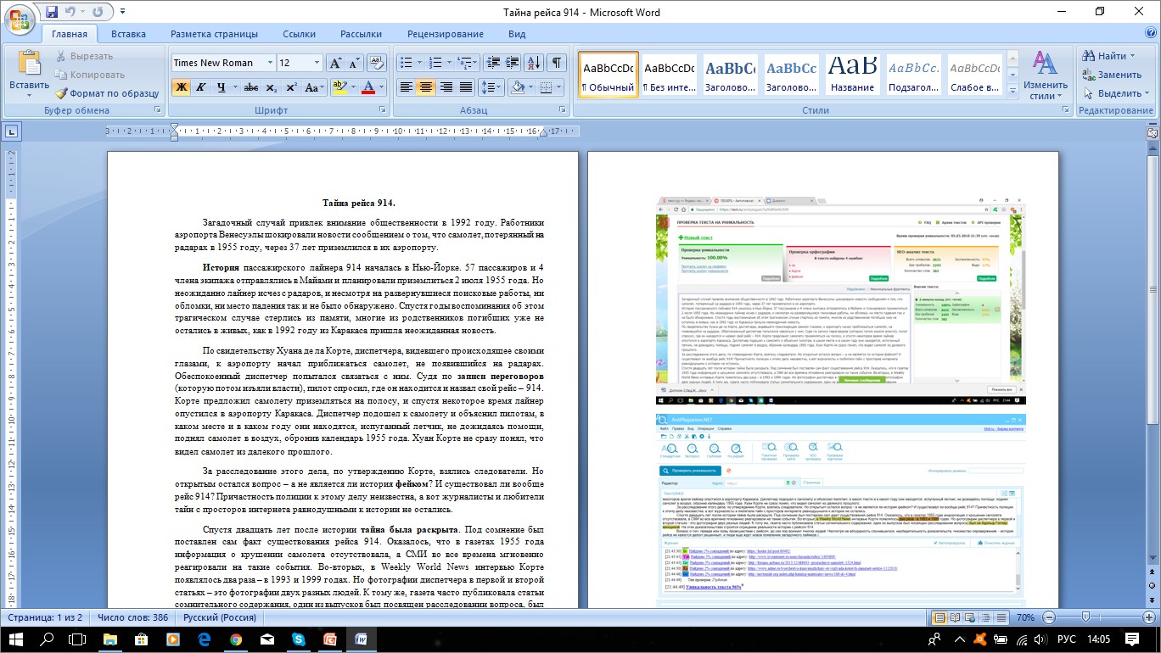Screen dimensions: 1161x653
Task: Activate the Format Painter (Формат по образцу)
Action: point(107,93)
